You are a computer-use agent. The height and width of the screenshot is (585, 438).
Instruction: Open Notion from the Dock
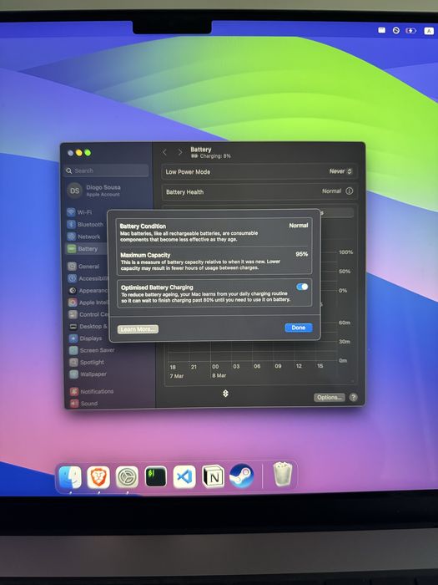[x=213, y=476]
